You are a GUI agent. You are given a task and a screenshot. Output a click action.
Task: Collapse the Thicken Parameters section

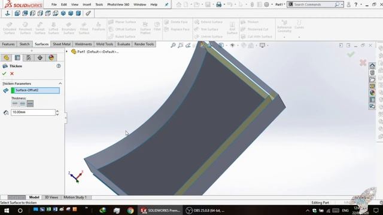[60, 84]
